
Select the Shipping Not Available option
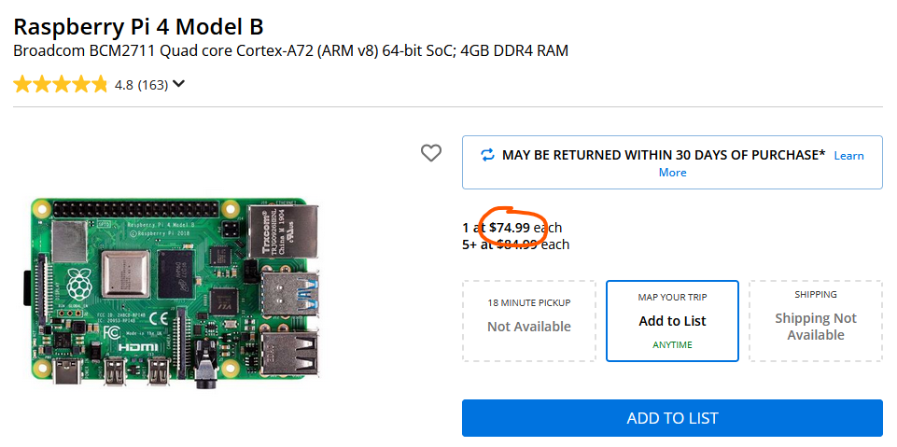(x=815, y=320)
